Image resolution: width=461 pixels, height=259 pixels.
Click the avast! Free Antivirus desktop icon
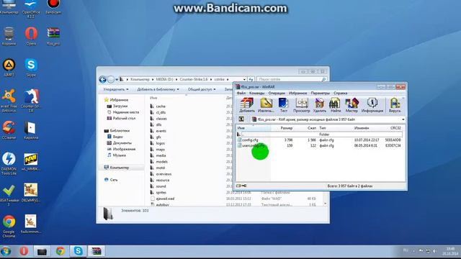coord(9,101)
